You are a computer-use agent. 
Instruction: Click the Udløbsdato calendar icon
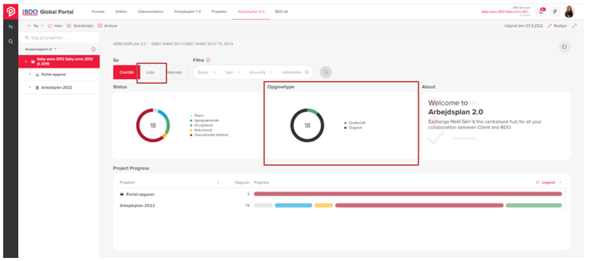(x=307, y=72)
